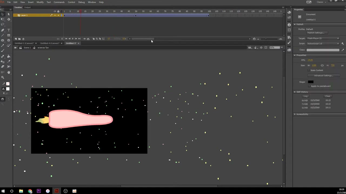
Task: Open ActionScript settings with wrench icon
Action: click(x=342, y=44)
